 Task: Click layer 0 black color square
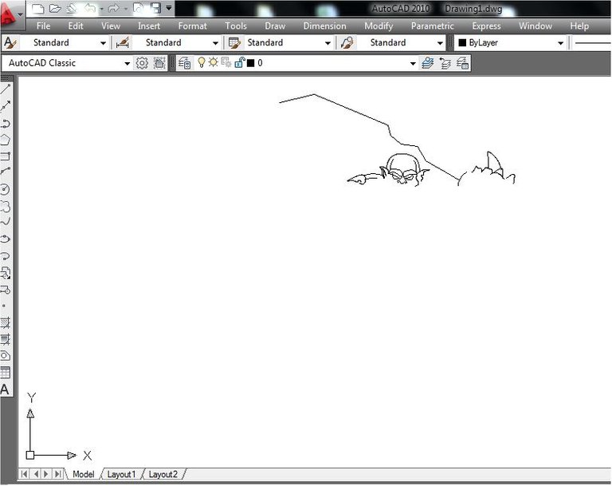click(250, 63)
